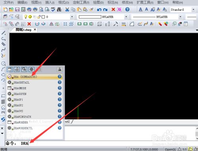Click the Match properties brush icon
Image resolution: width=198 pixels, height=151 pixels.
click(91, 9)
